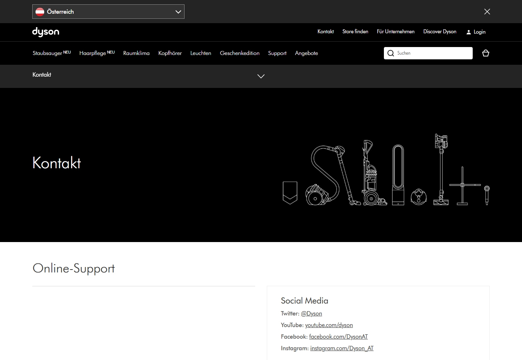Click the Dyson logo
The height and width of the screenshot is (360, 522).
coord(46,32)
